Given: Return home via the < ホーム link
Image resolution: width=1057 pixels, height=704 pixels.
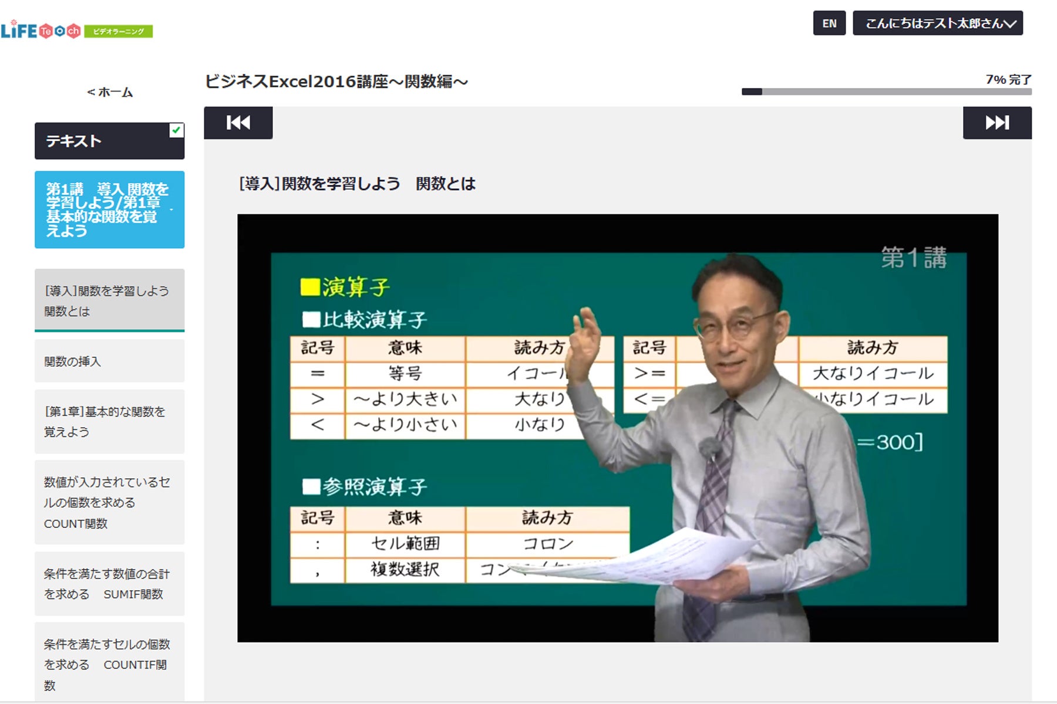Looking at the screenshot, I should click(x=110, y=92).
